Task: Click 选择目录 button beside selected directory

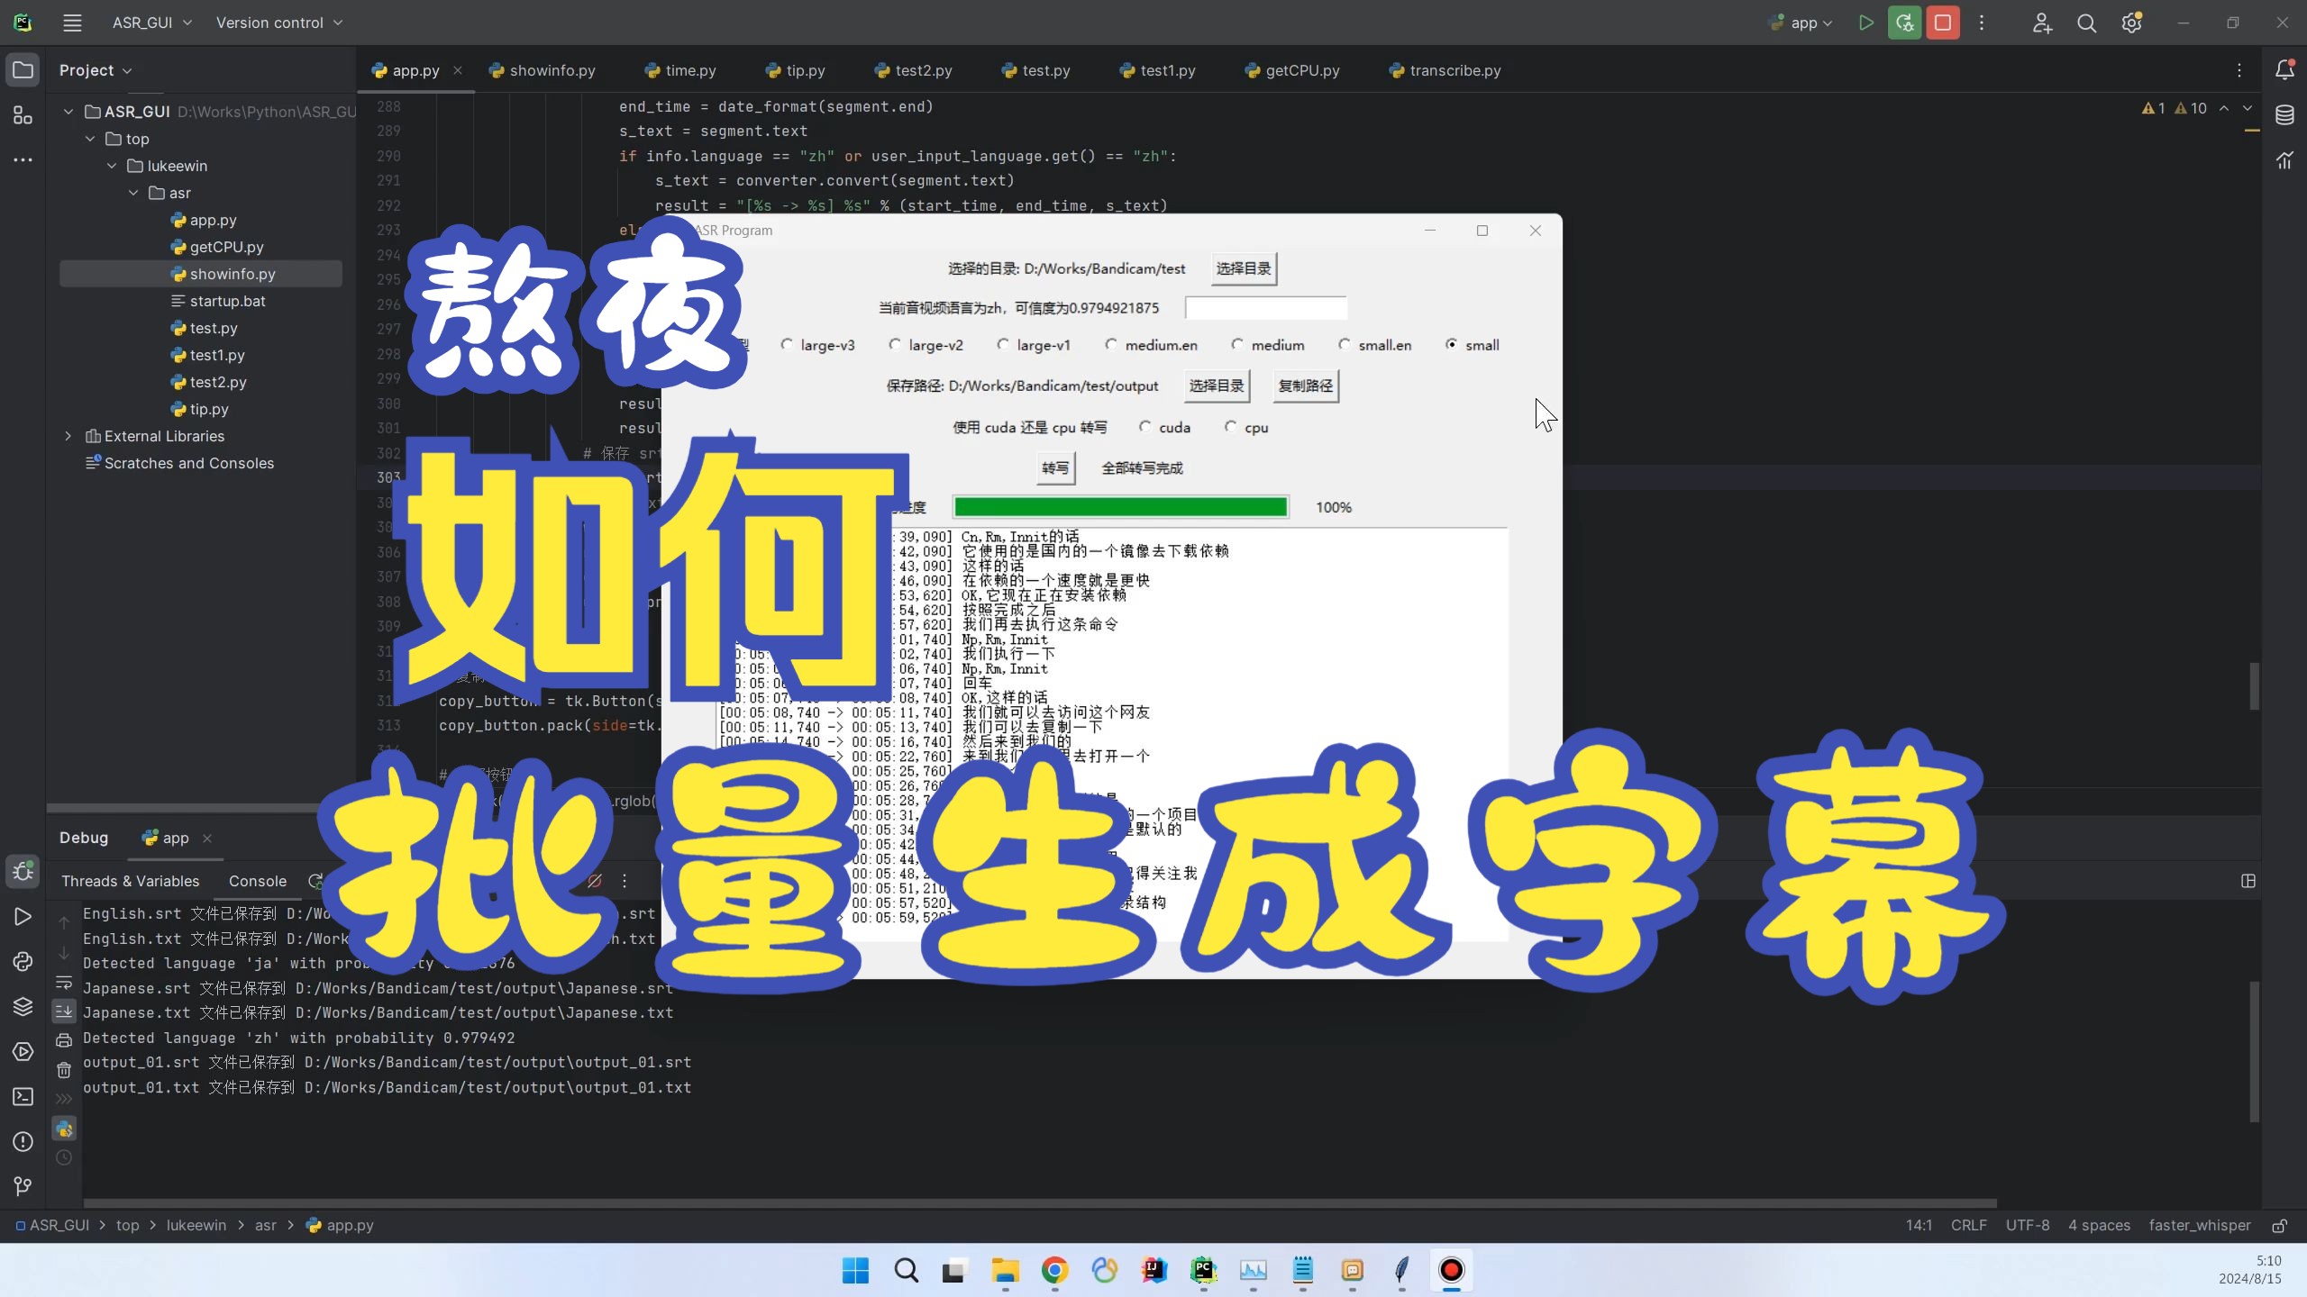Action: 1244,268
